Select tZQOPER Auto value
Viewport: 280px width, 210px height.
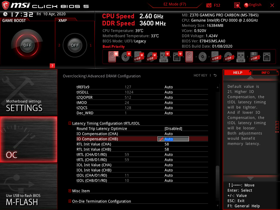point(168,97)
